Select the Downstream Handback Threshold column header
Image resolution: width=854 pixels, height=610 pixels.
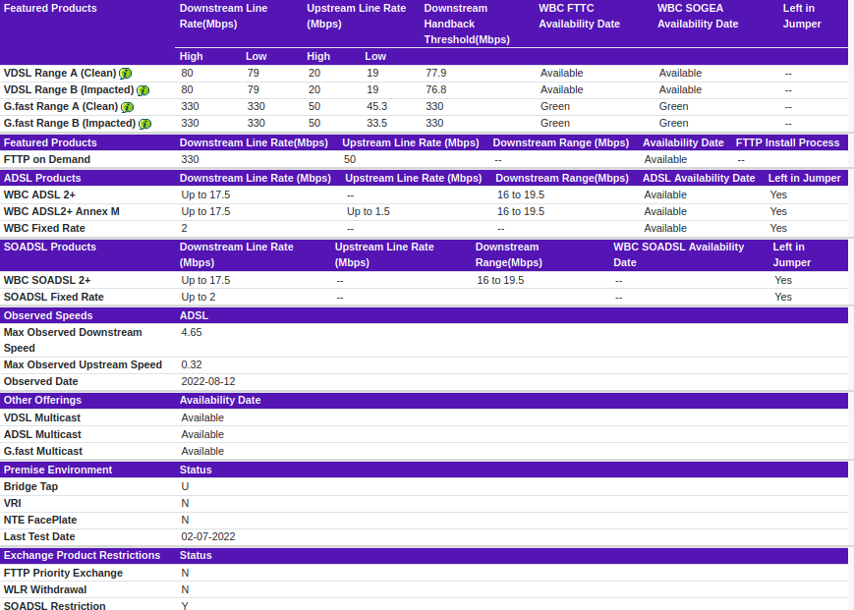tap(467, 24)
